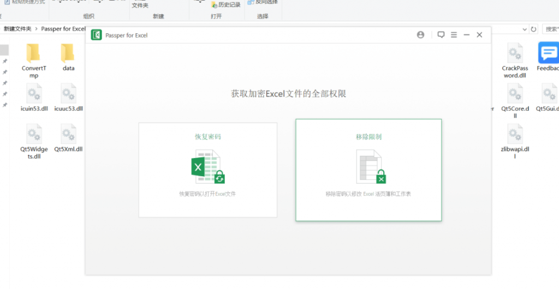Select CrackPassword.dll file in Explorer
This screenshot has width=559, height=289.
[515, 61]
